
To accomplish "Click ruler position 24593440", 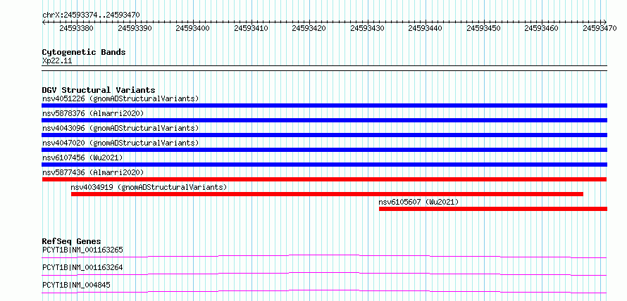I will tap(426, 28).
